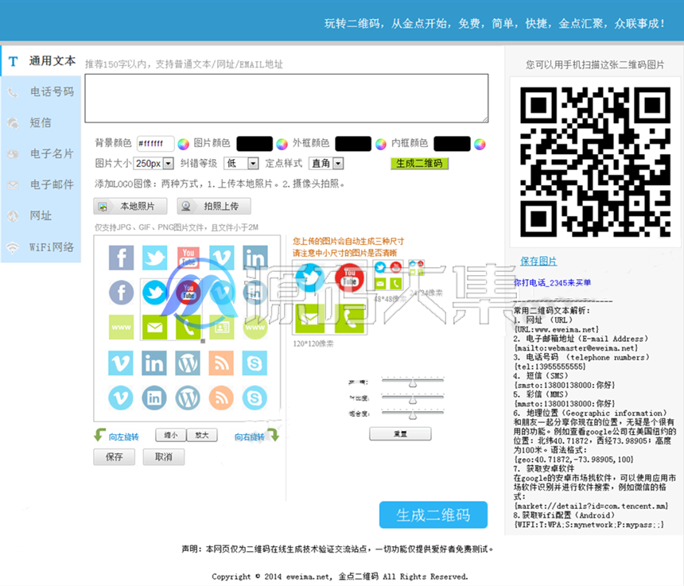Go to the 电子邮件 tab
The width and height of the screenshot is (684, 586).
pos(41,185)
